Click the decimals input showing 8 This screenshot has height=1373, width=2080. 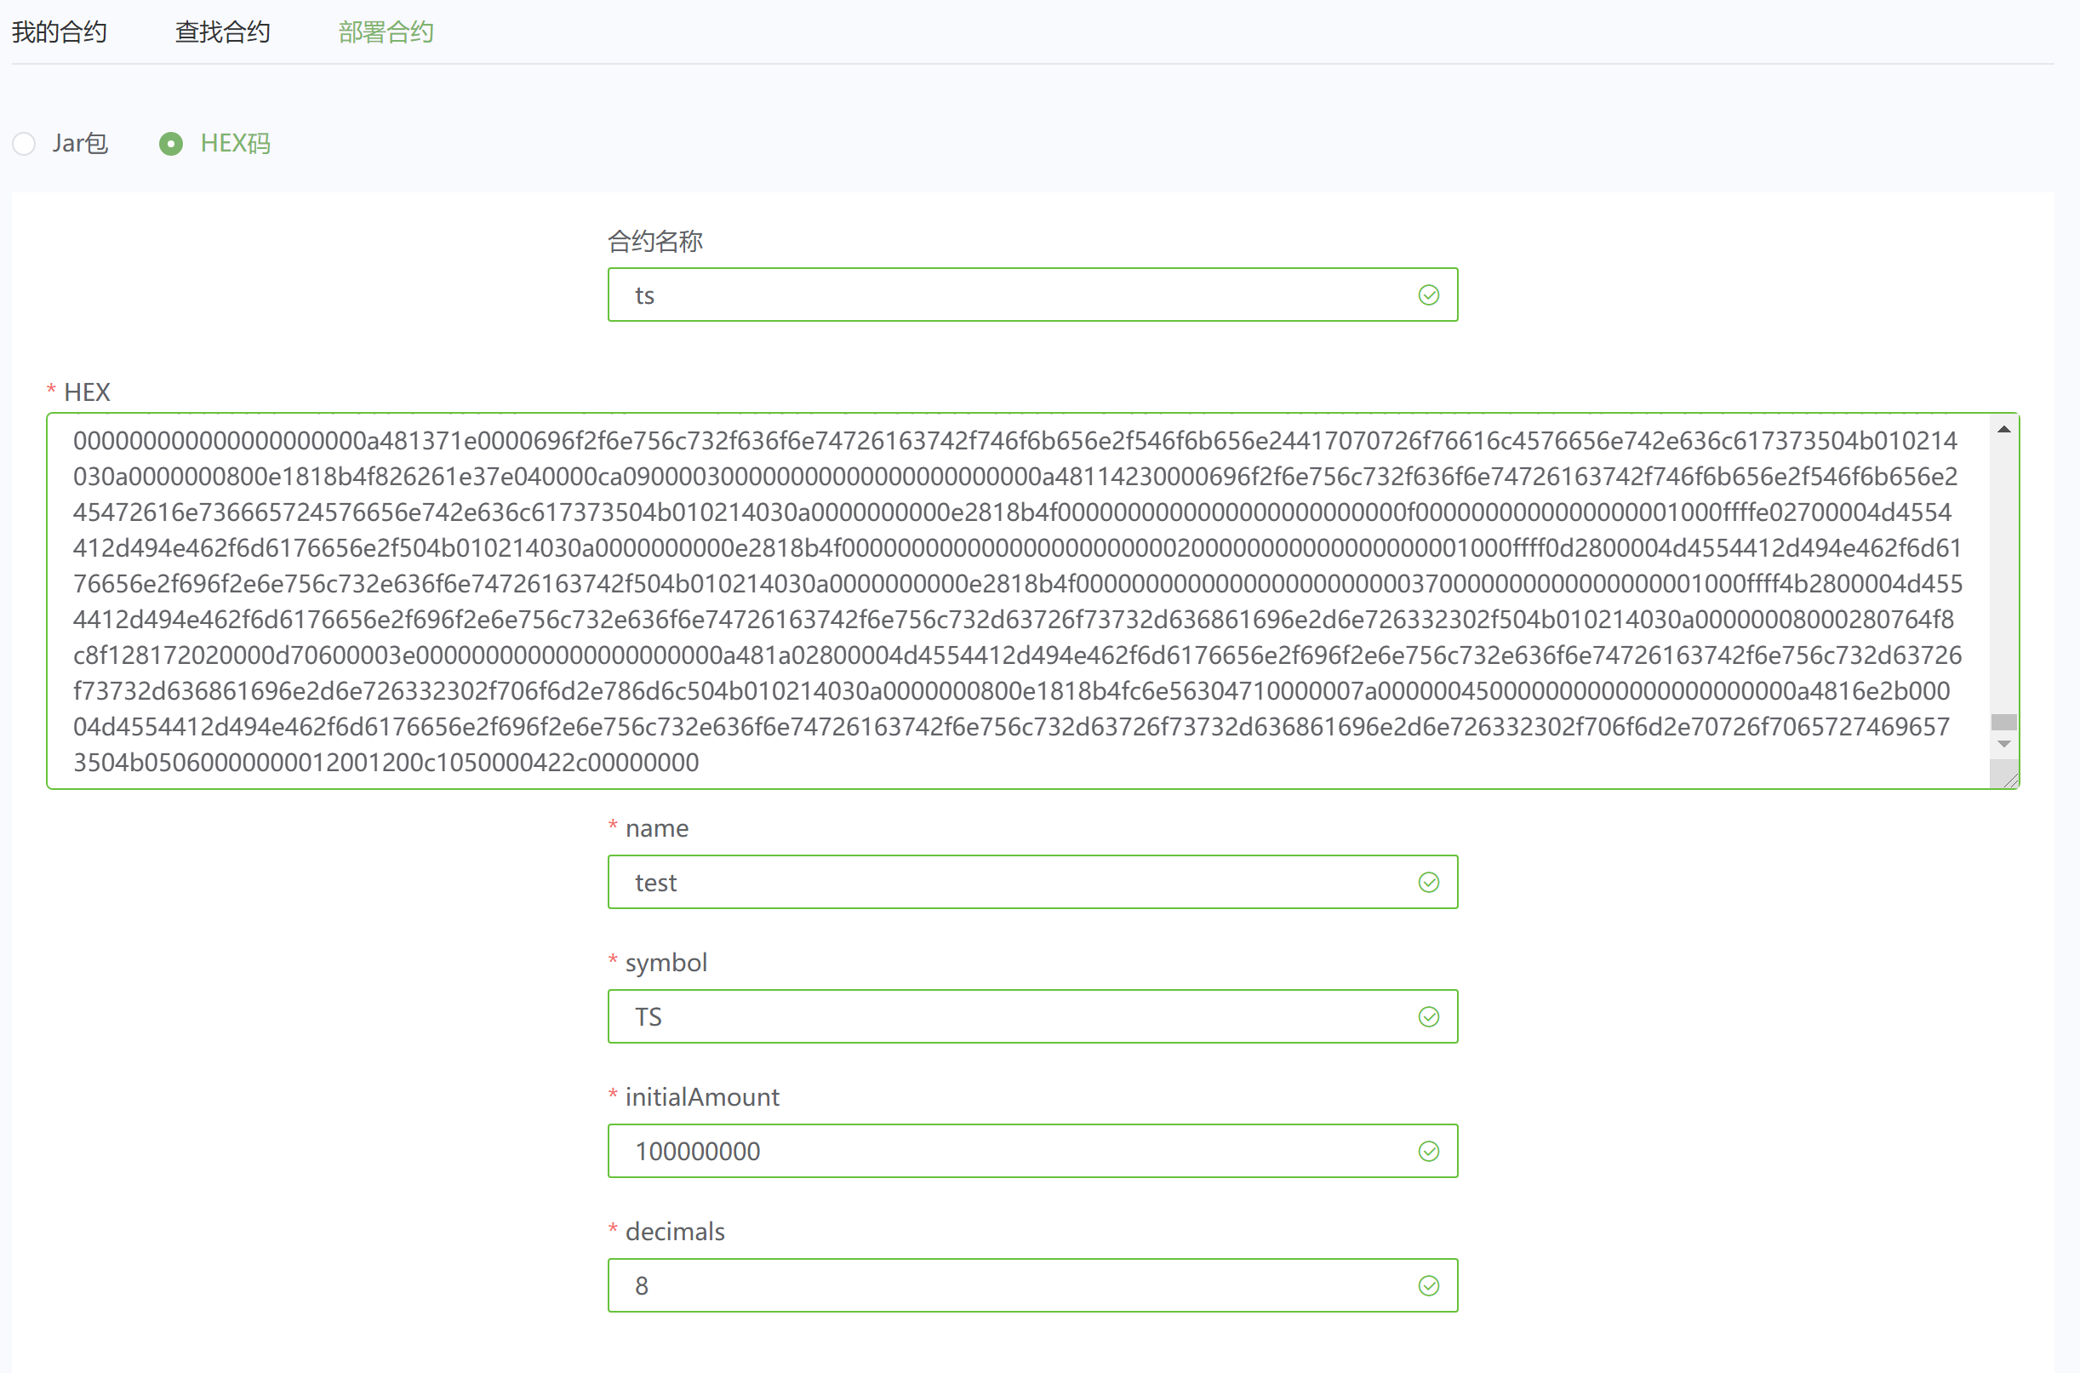(1007, 1285)
